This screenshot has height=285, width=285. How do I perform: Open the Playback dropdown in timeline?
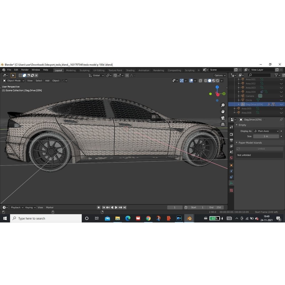click(17, 207)
